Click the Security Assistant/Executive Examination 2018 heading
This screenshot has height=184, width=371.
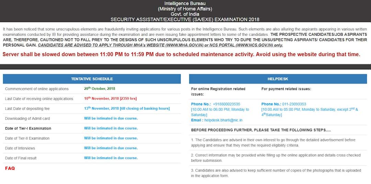(185, 19)
